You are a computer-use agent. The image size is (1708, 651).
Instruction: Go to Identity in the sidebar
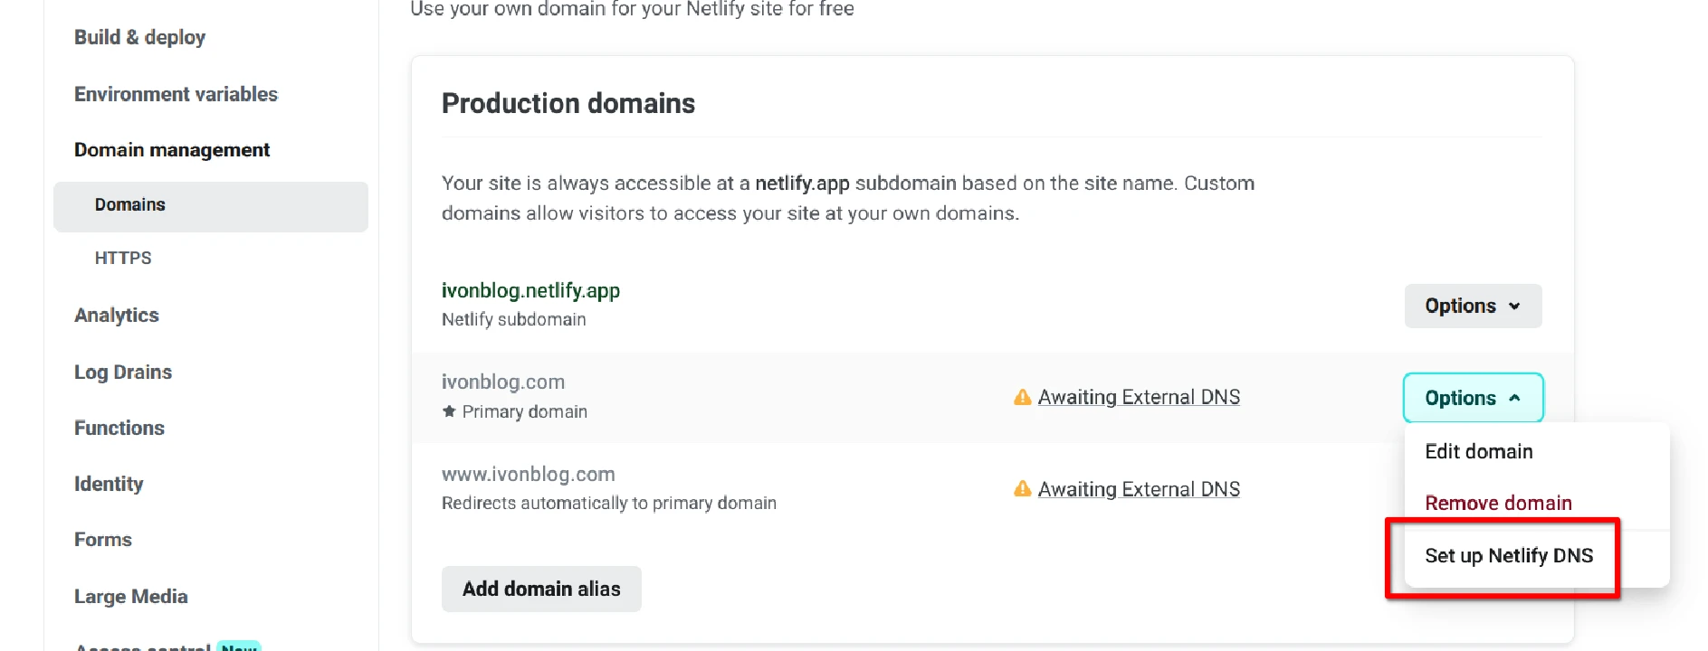[x=109, y=484]
